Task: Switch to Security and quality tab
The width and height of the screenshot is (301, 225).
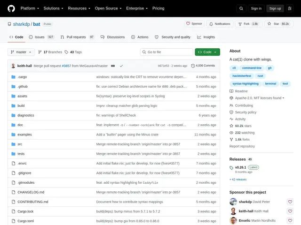Action: (173, 37)
